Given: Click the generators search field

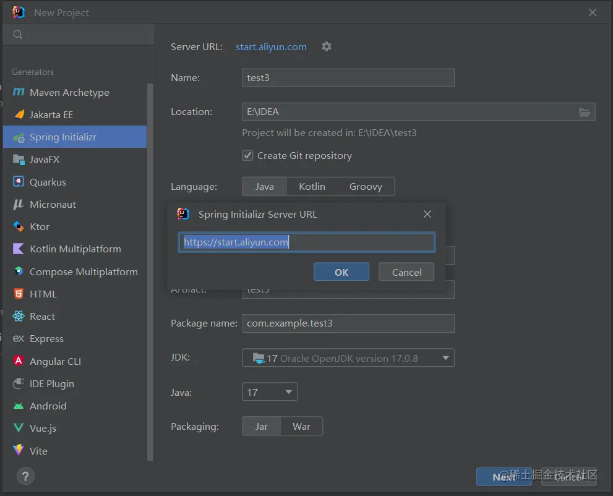Looking at the screenshot, I should click(x=79, y=35).
